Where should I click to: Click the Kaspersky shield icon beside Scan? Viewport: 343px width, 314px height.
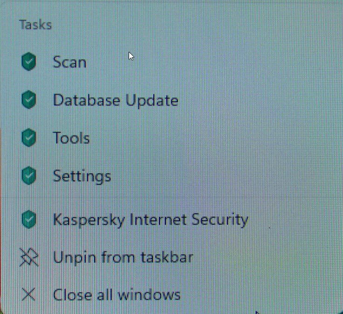[x=28, y=61]
